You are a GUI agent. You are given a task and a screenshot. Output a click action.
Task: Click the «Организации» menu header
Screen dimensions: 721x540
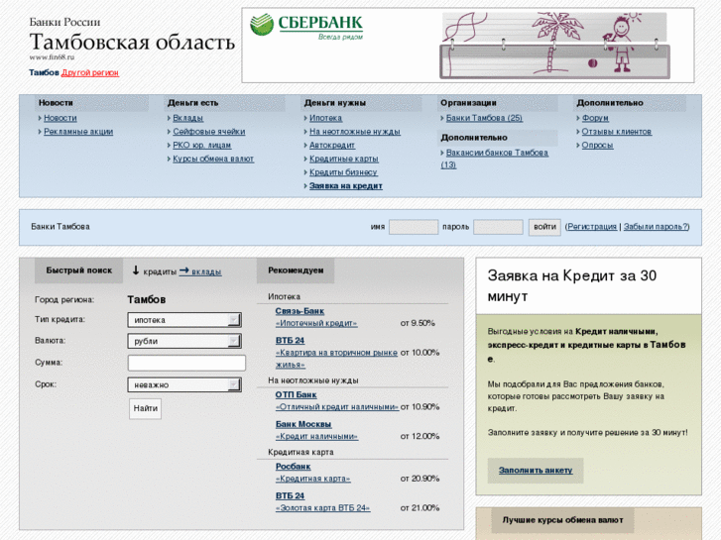point(468,103)
